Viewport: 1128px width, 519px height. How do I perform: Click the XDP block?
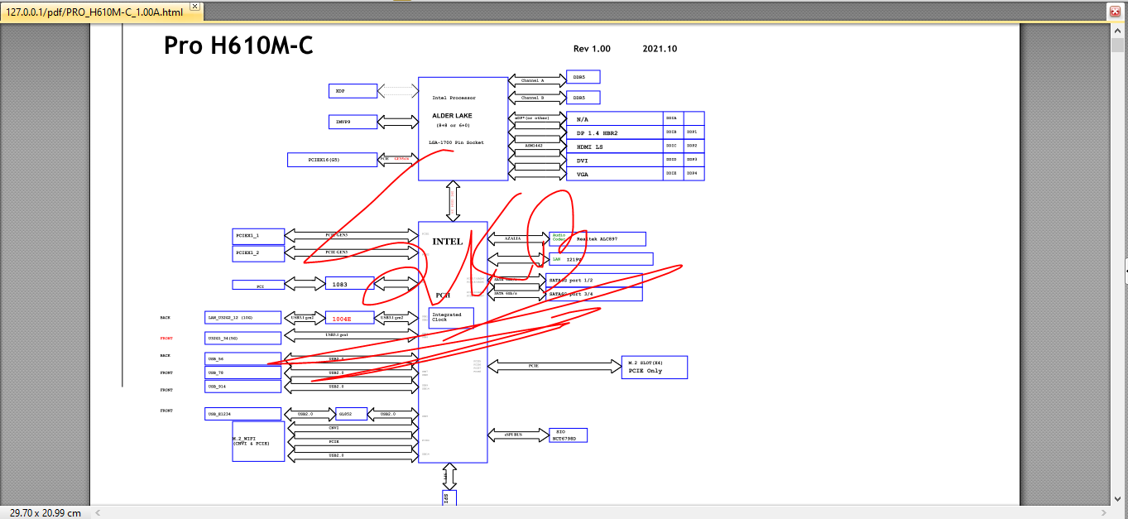[353, 90]
